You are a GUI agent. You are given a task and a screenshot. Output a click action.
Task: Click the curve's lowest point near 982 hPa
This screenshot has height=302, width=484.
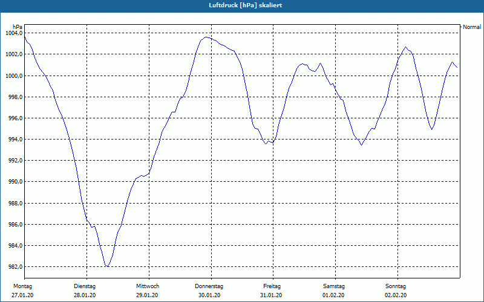coord(107,266)
